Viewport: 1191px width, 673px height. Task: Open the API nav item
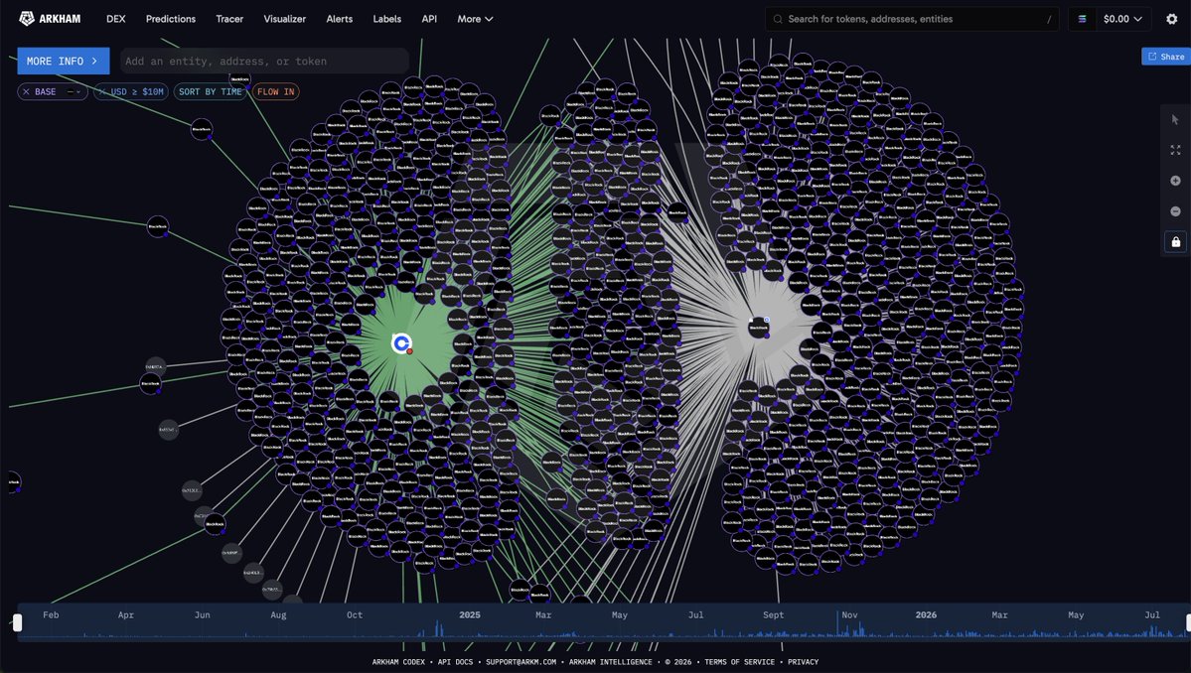pos(429,19)
